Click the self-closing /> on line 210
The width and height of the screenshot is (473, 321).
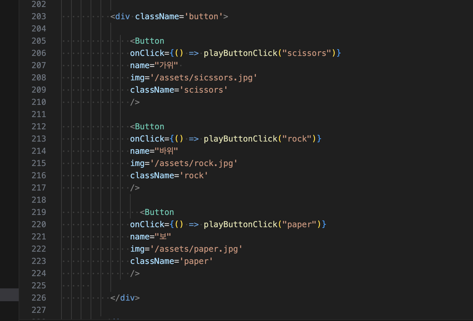pos(135,102)
